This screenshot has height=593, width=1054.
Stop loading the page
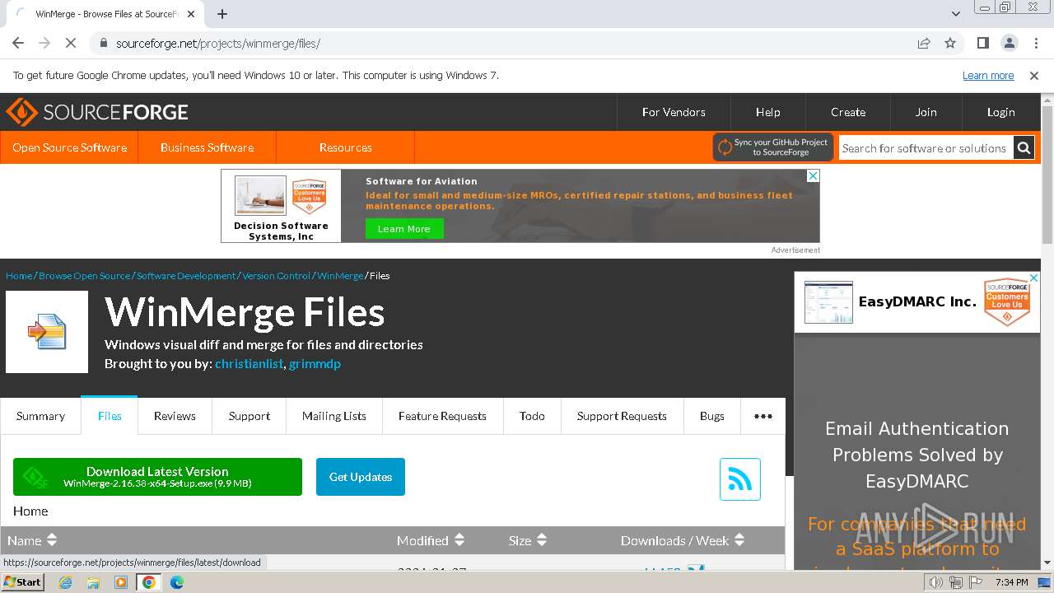click(x=71, y=43)
